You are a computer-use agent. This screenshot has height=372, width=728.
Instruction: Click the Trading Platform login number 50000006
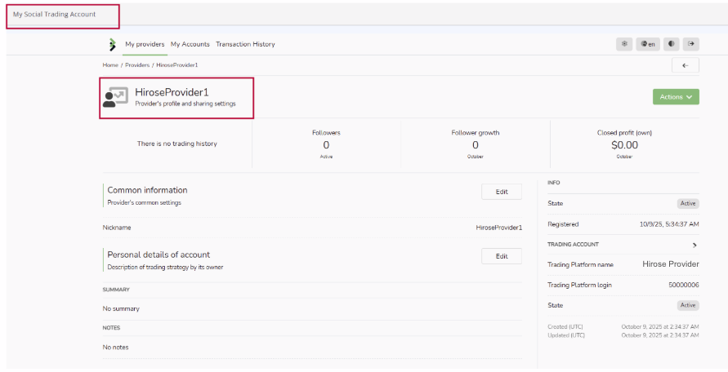tap(683, 285)
